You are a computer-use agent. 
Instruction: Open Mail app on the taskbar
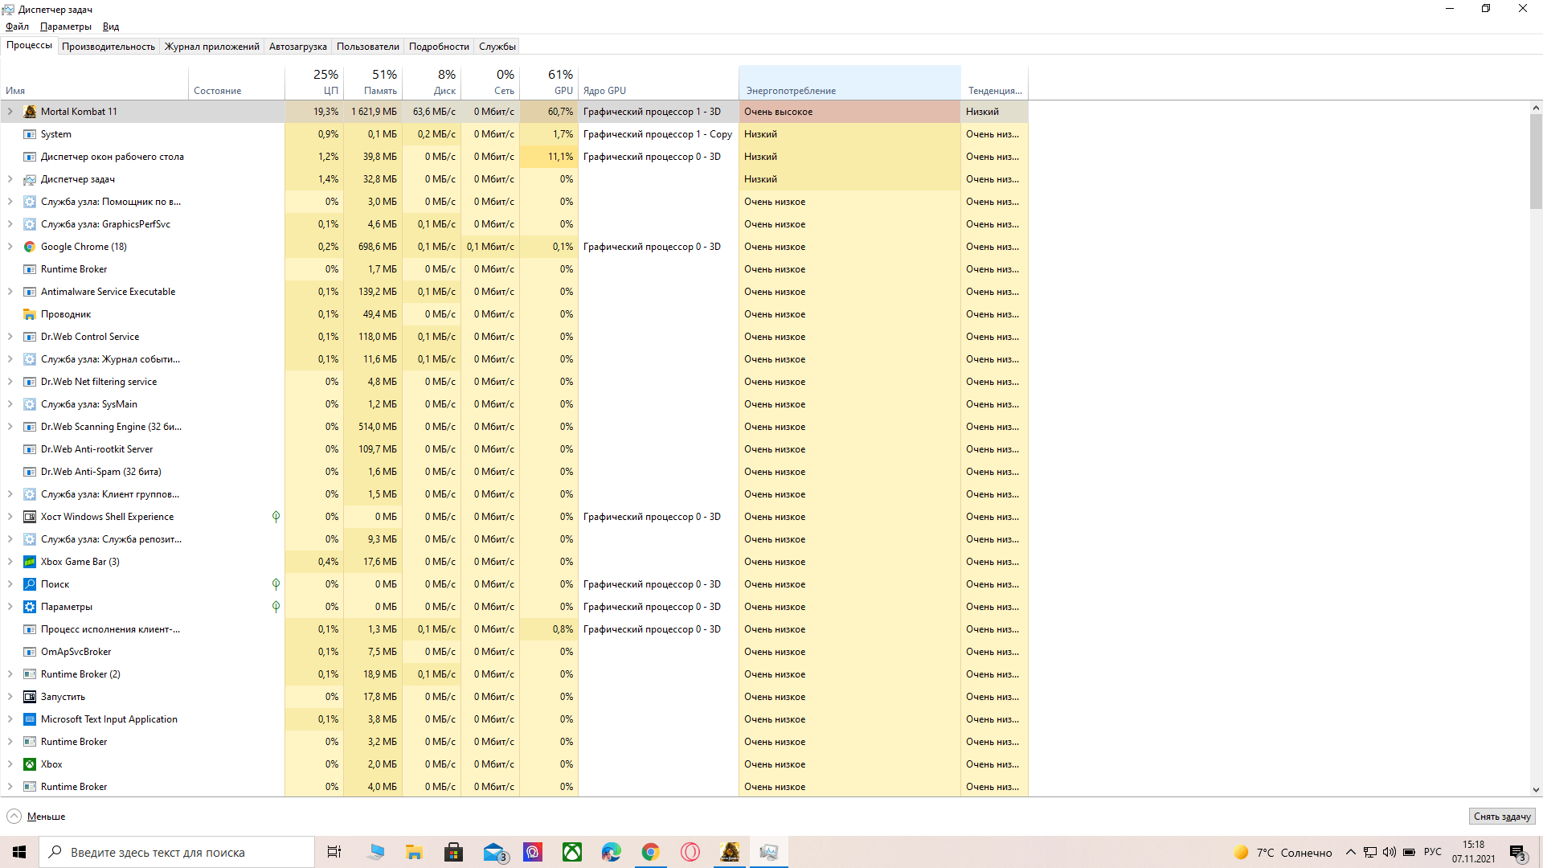pyautogui.click(x=493, y=852)
